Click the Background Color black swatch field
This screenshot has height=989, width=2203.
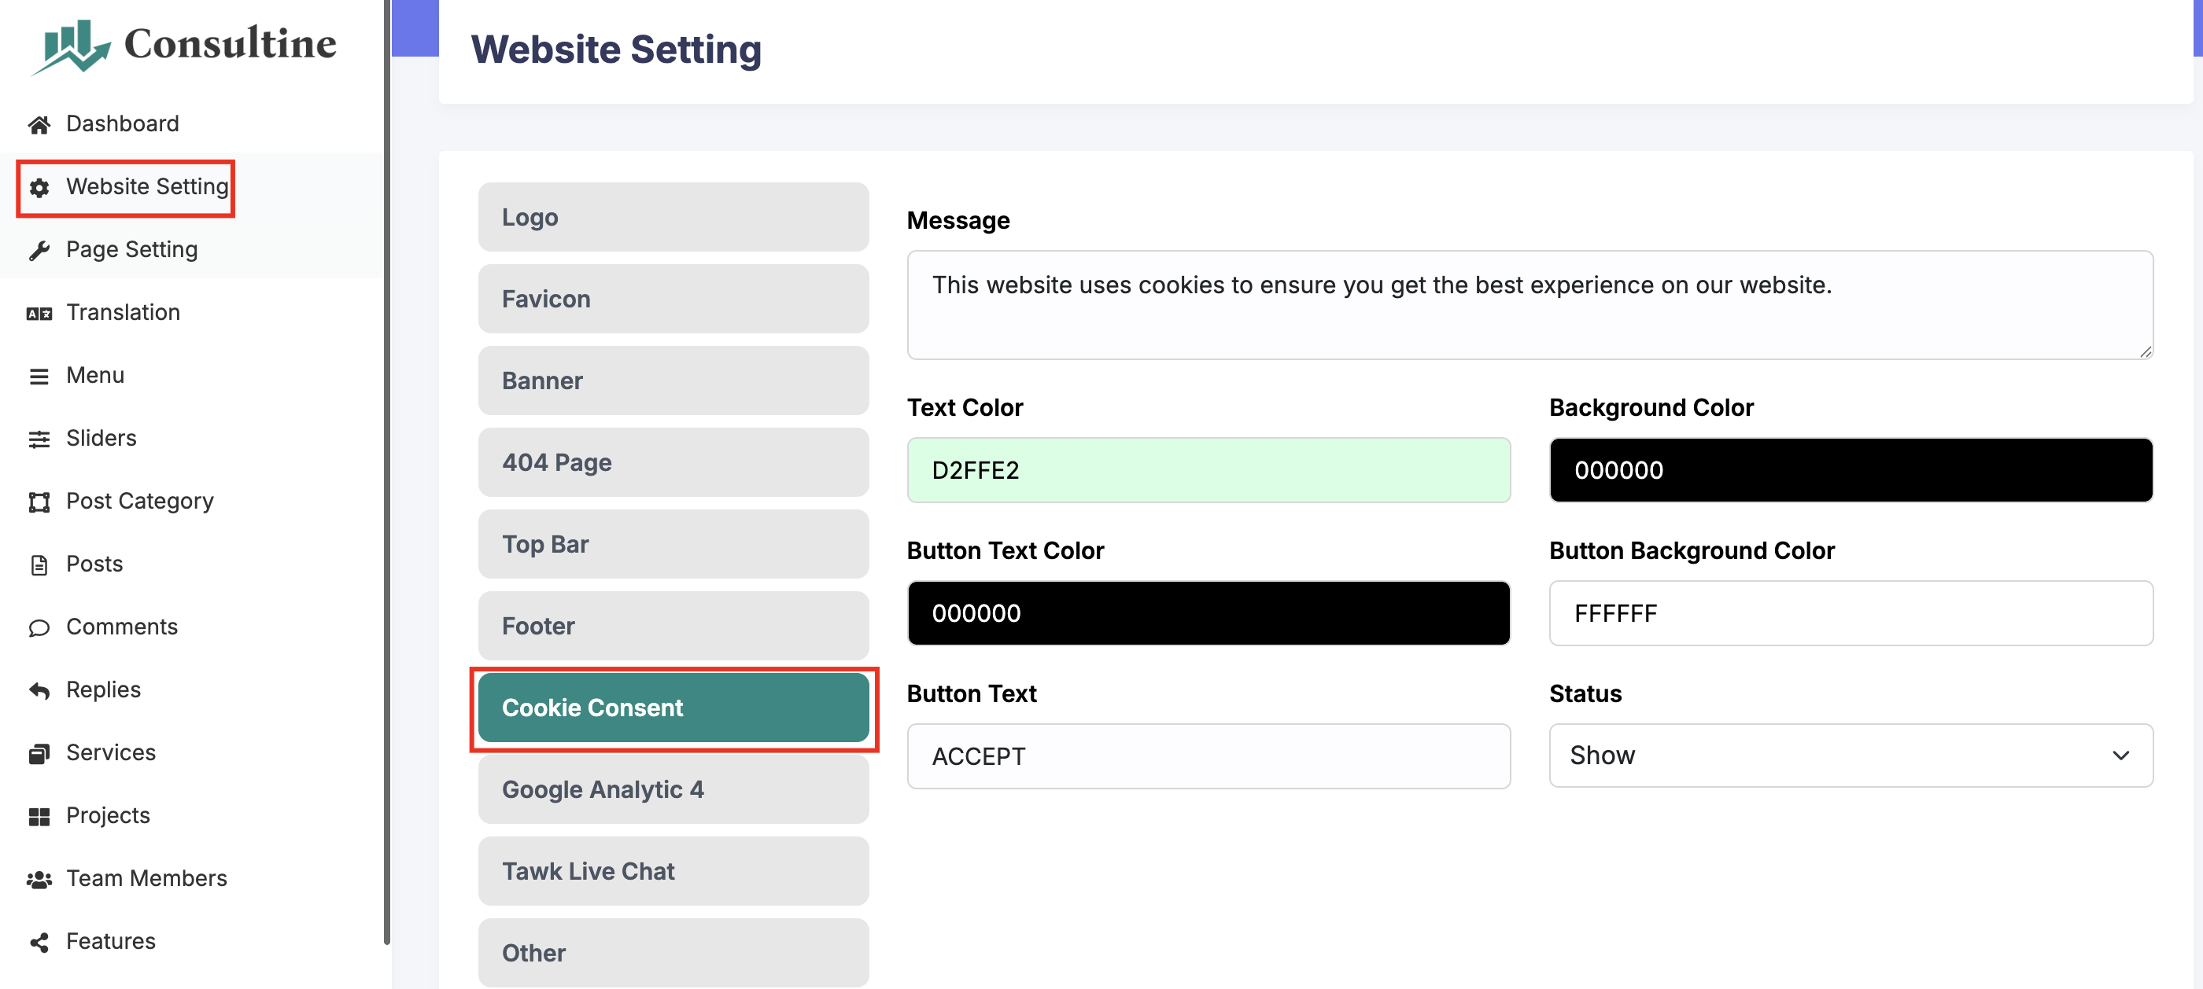pos(1850,470)
